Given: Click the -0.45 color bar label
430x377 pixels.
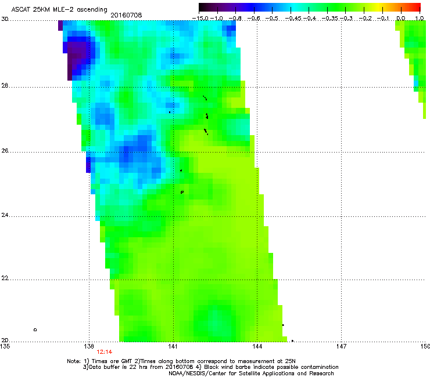Looking at the screenshot, I should 293,19.
